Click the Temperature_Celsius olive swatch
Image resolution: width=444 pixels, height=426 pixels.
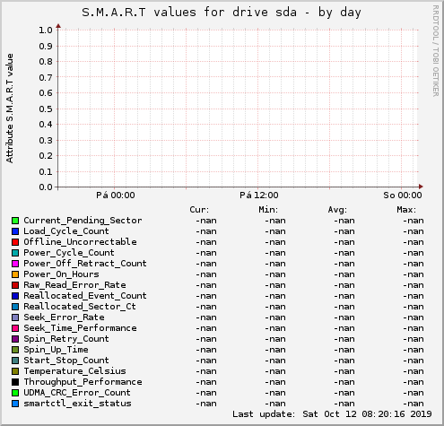15,371
